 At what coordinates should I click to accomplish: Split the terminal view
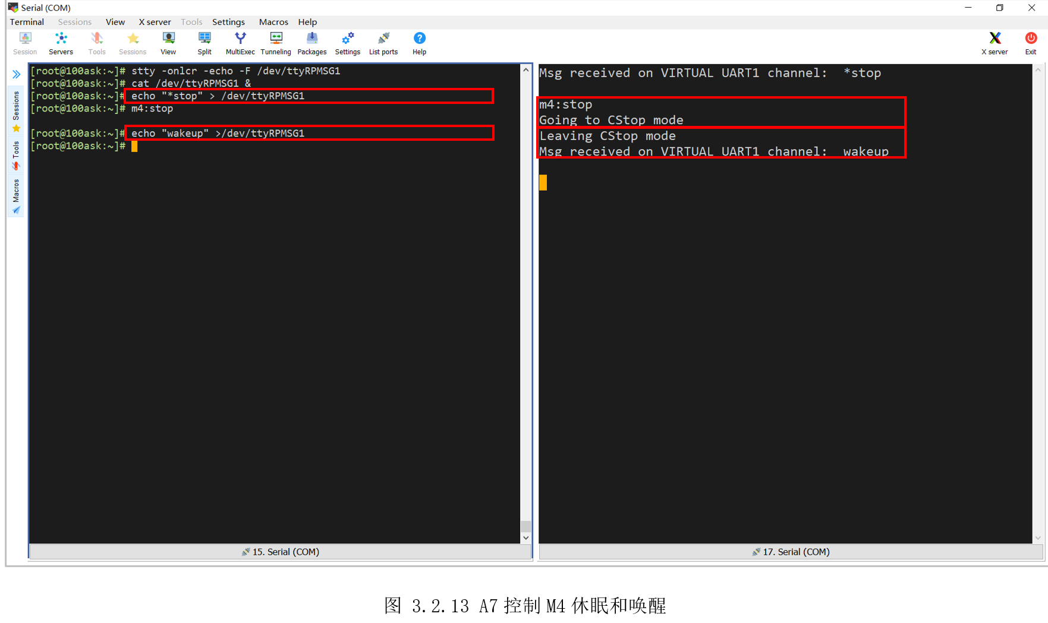click(x=204, y=42)
